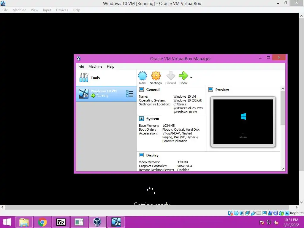Click the keyboard capture down-arrow icon
This screenshot has height=228, width=304.
pyautogui.click(x=287, y=213)
